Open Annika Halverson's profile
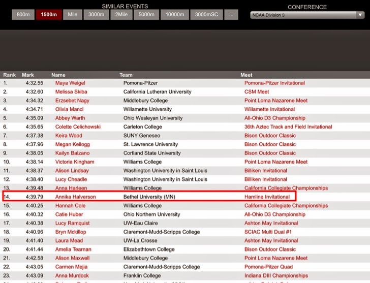370x283 pixels. coord(76,197)
